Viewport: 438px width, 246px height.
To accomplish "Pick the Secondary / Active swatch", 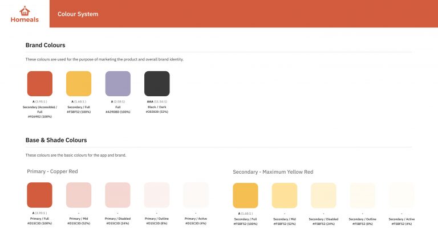I will (x=401, y=195).
